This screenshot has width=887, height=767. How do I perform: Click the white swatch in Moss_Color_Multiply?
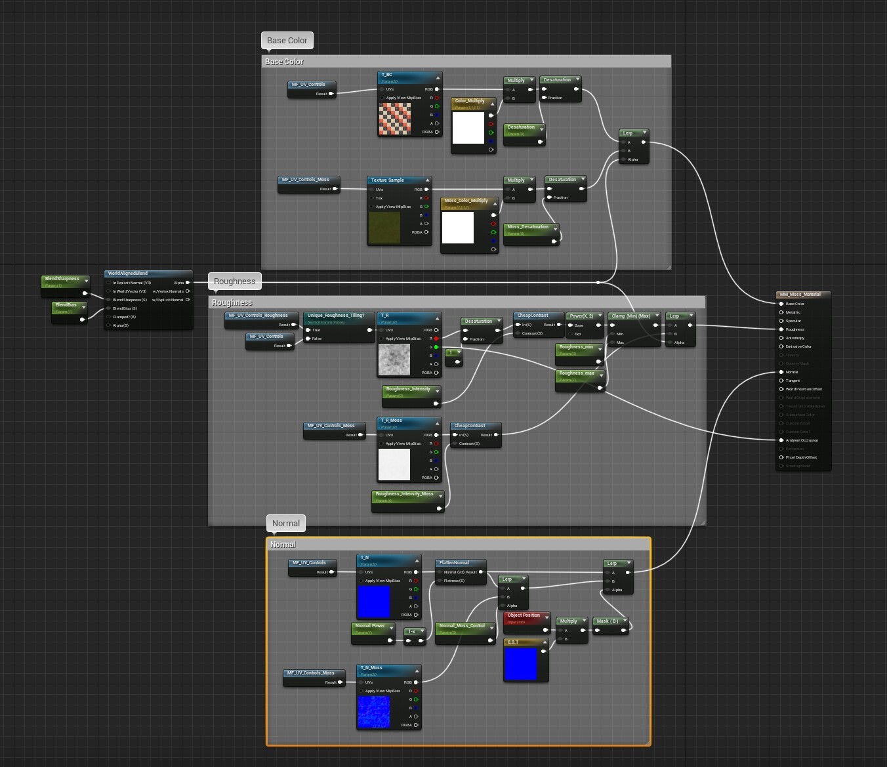pos(458,227)
